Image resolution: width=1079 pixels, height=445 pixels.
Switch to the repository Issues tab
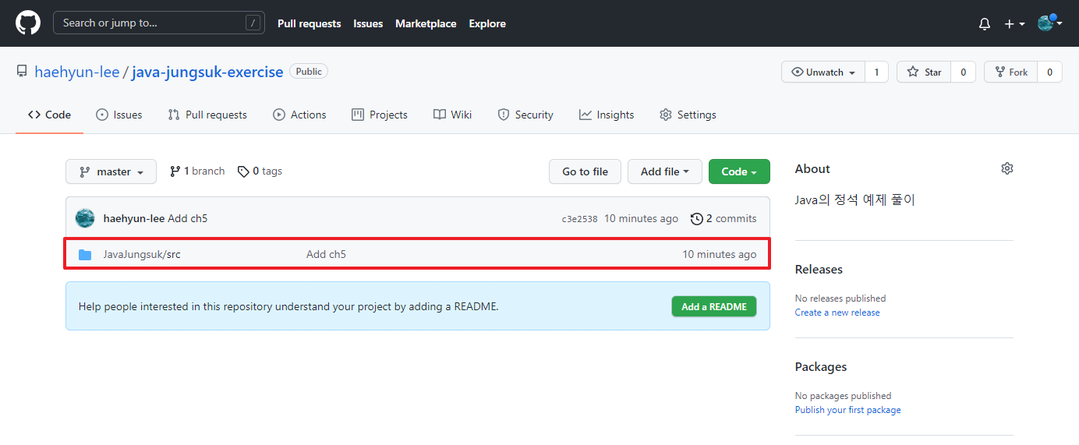click(119, 115)
